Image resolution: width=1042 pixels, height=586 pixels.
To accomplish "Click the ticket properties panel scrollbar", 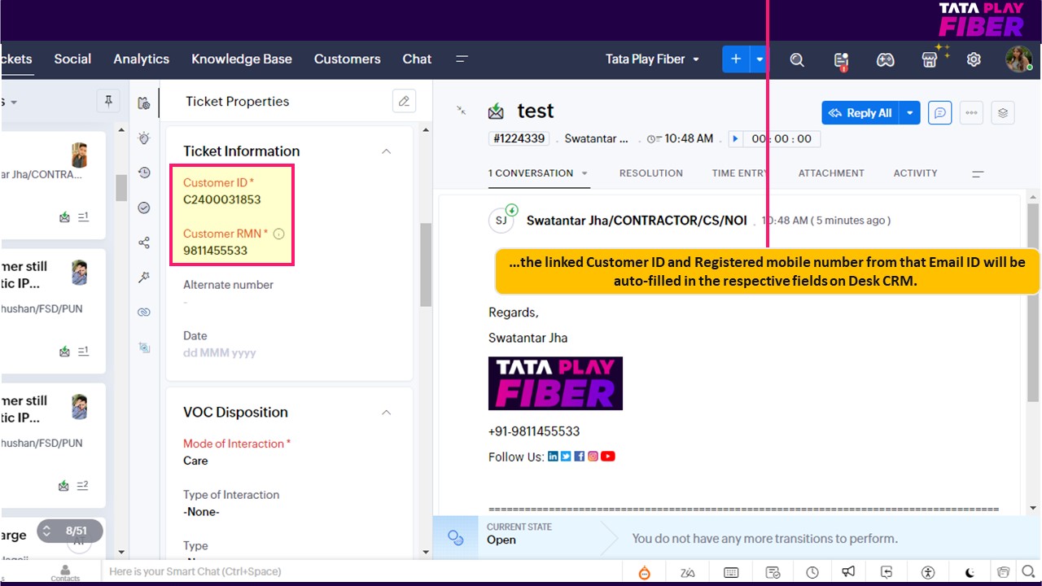I will coord(425,265).
